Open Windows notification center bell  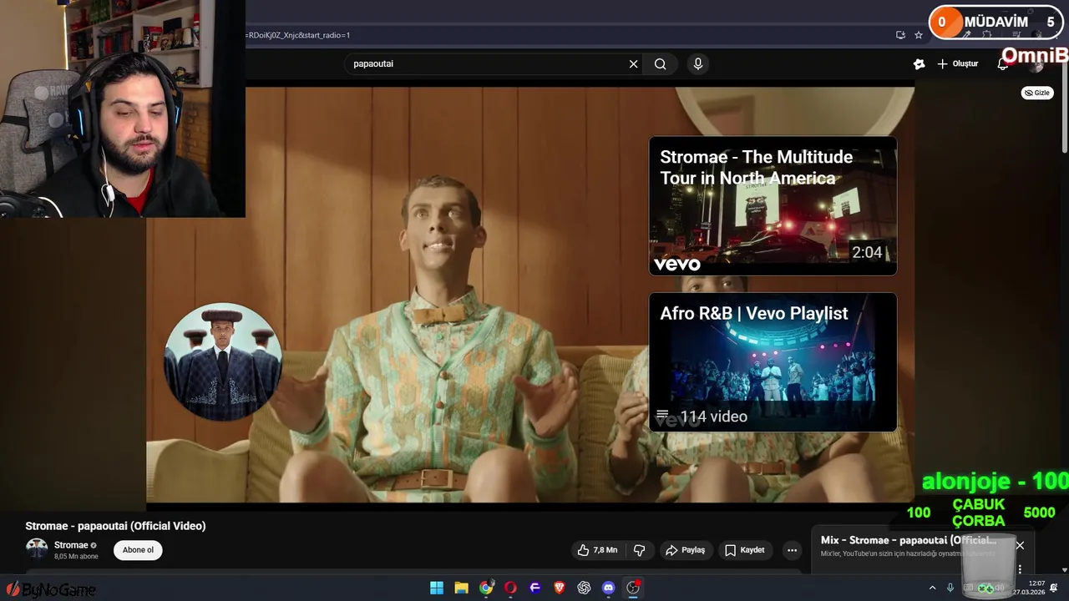tap(1054, 588)
